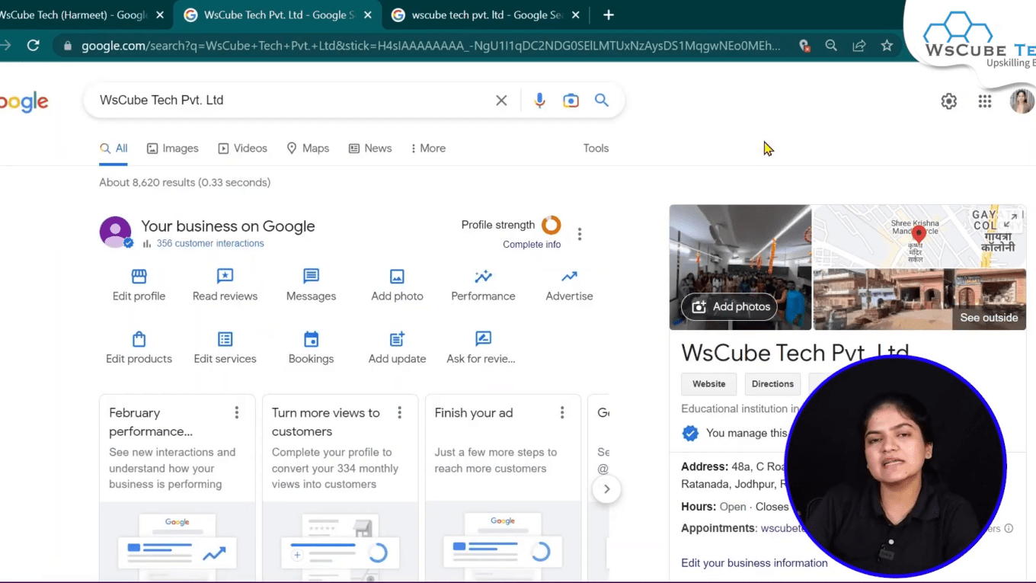The image size is (1036, 583).
Task: Click Add photo in business tools
Action: (397, 285)
